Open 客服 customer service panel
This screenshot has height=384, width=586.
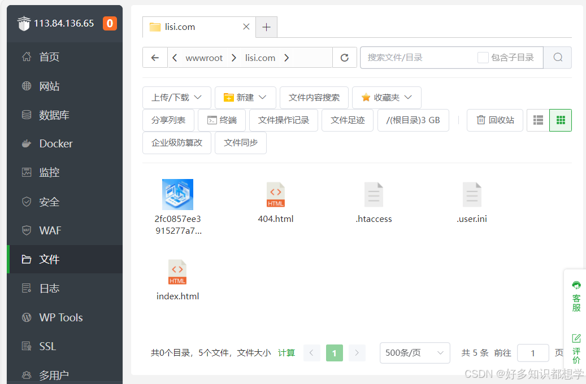[576, 296]
